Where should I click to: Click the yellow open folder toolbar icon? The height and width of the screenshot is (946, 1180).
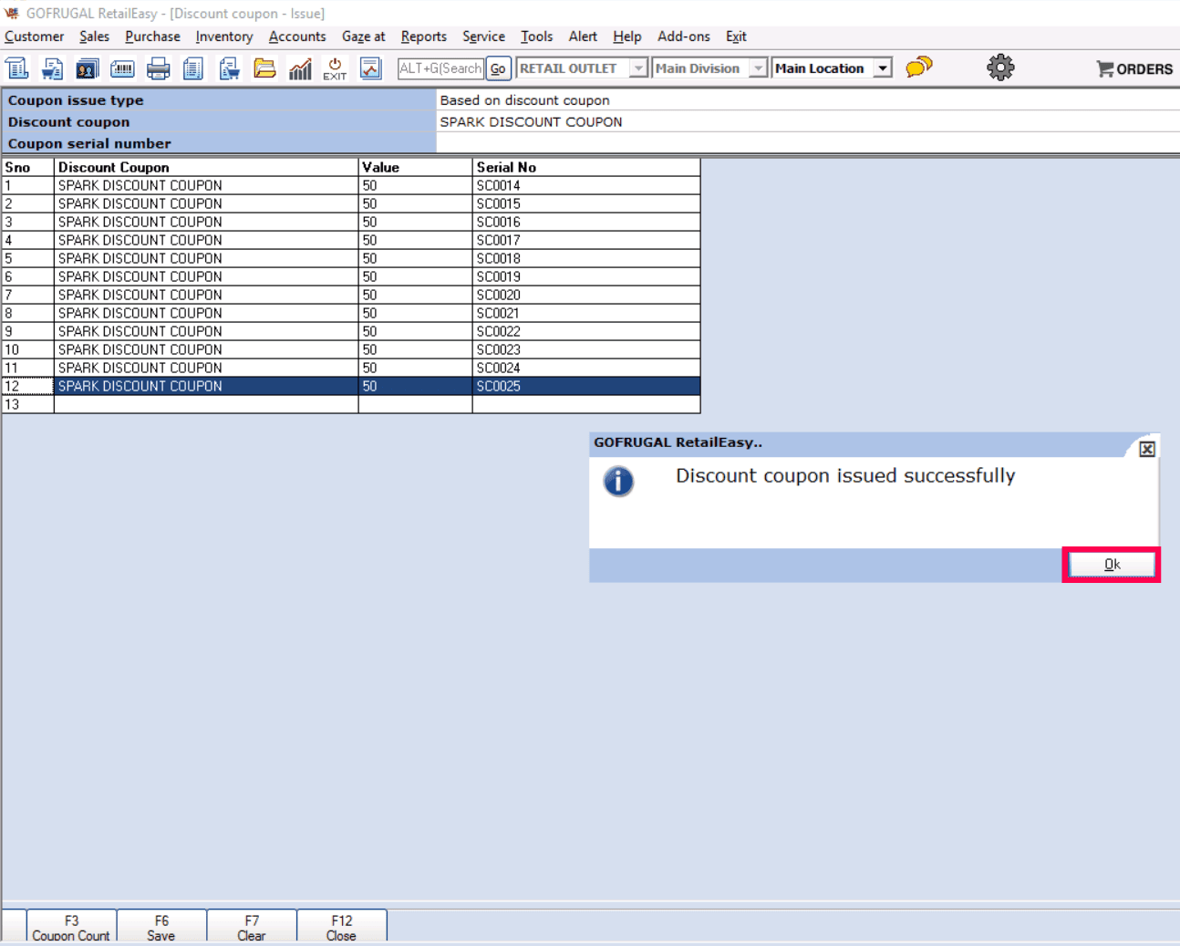[264, 68]
